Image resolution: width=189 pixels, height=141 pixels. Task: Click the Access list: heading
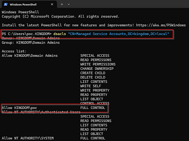click(x=14, y=51)
